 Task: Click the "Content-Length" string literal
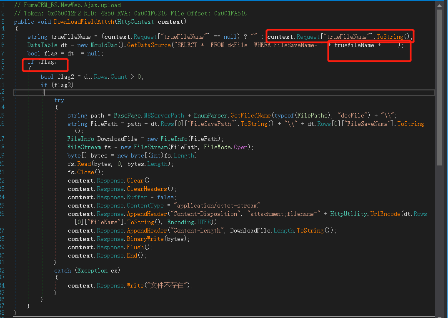(197, 230)
